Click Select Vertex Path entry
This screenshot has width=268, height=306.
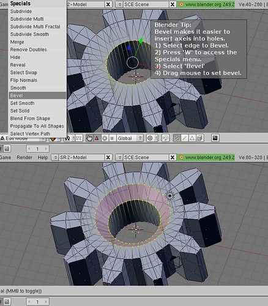click(37, 134)
